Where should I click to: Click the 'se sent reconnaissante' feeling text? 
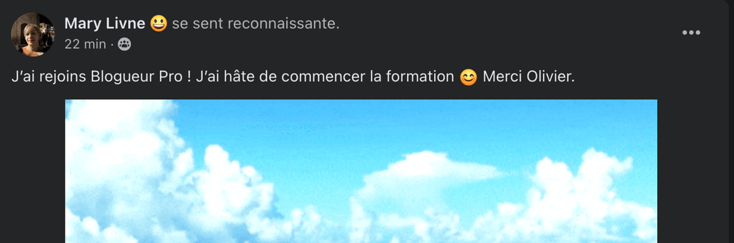tap(256, 24)
